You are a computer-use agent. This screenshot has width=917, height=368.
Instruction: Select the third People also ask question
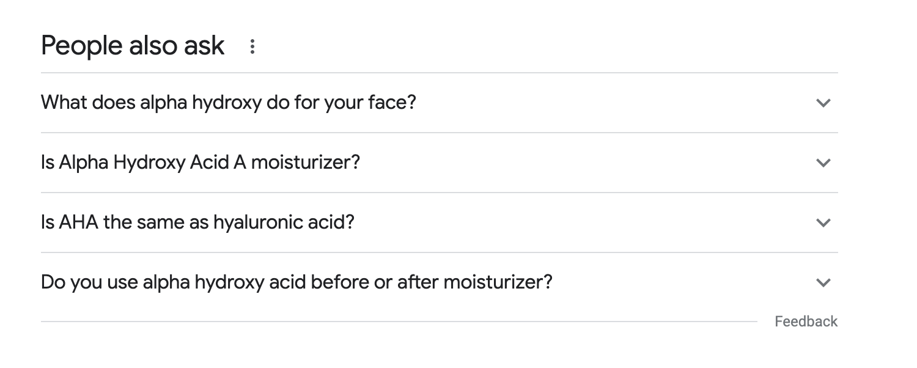pos(428,222)
